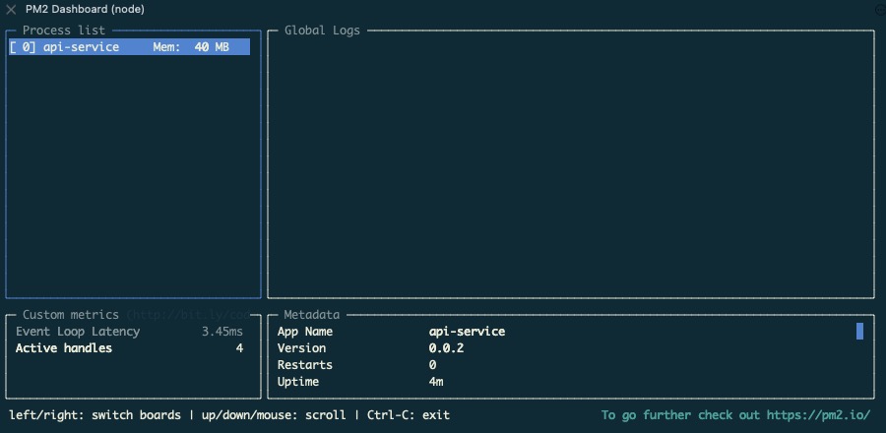Screen dimensions: 886x433
Task: Click the Active handles value 4
Action: click(x=239, y=348)
